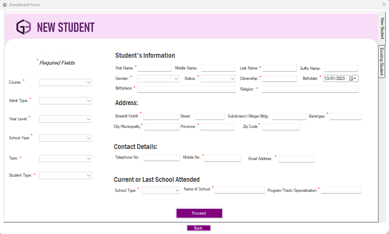The height and width of the screenshot is (234, 389).
Task: Click the window resize grip corner
Action: click(x=387, y=232)
